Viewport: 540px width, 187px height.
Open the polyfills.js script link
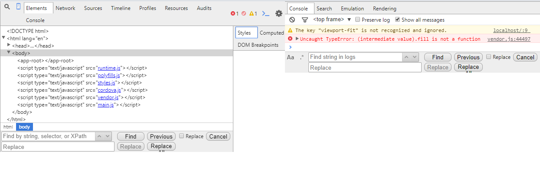(109, 75)
